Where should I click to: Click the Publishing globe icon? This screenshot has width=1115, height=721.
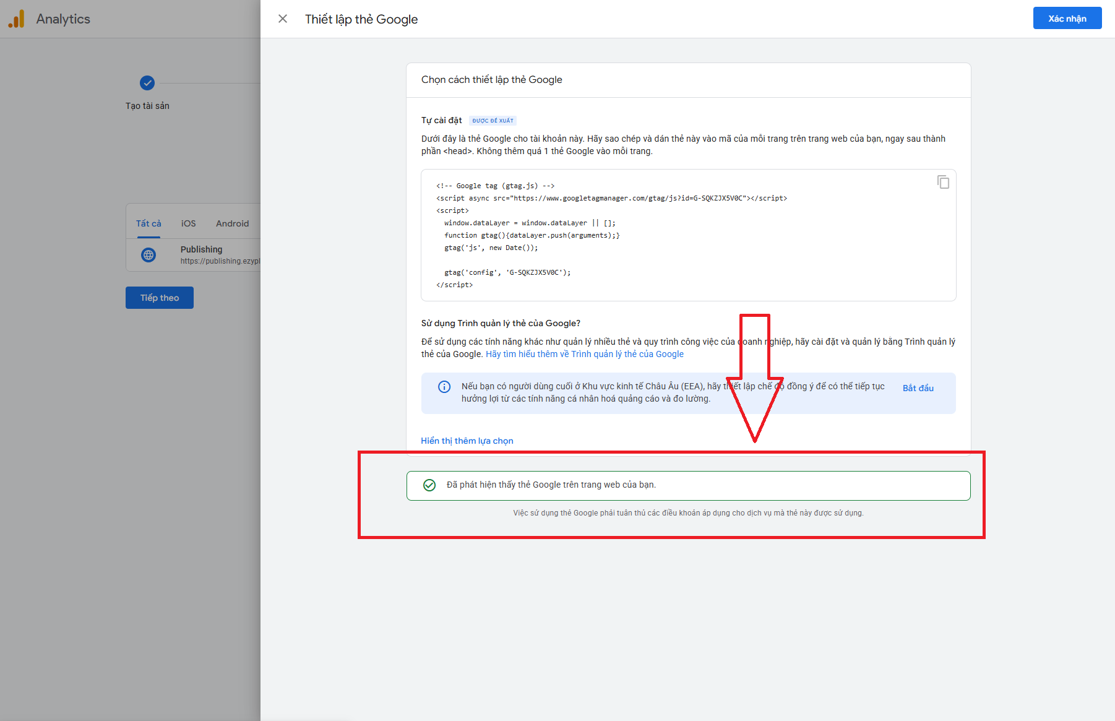pos(149,255)
